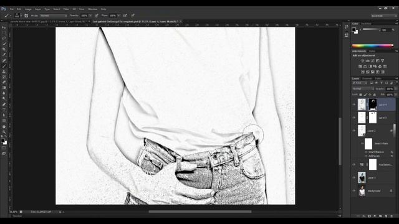
Task: Open brush Mode dropdown in options bar
Action: [54, 16]
